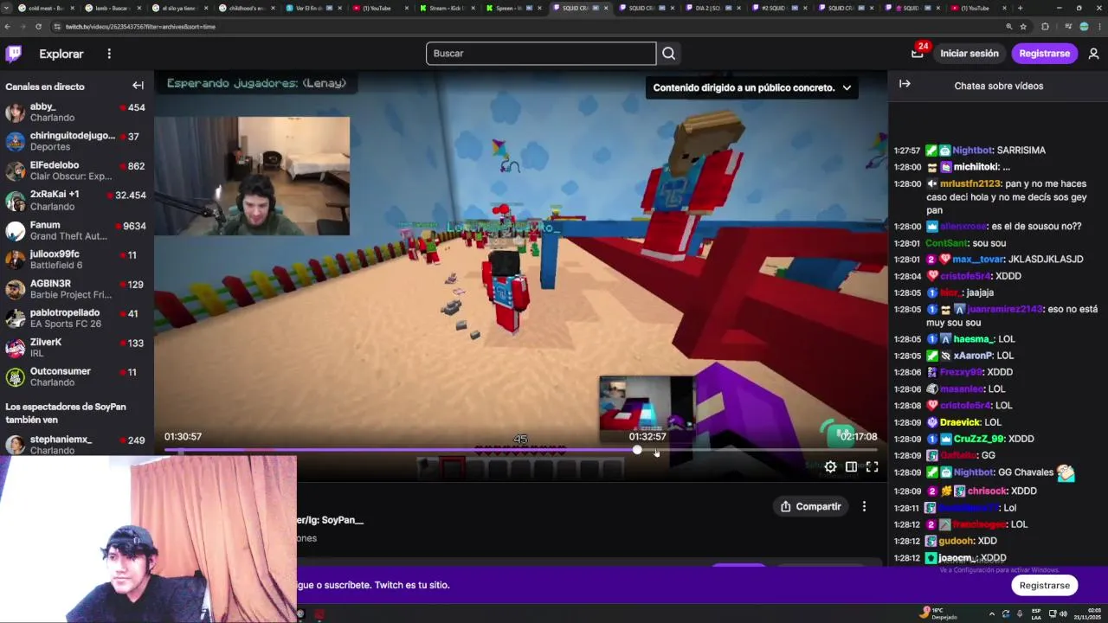Reload the page with the browser refresh icon
The image size is (1108, 623).
click(38, 27)
